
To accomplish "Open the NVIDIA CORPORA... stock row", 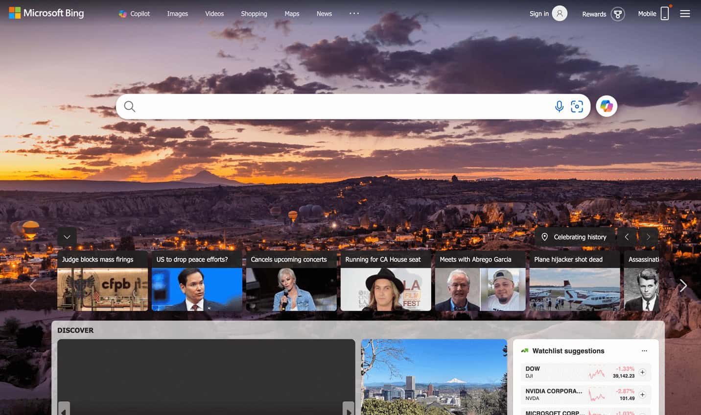I will point(586,394).
